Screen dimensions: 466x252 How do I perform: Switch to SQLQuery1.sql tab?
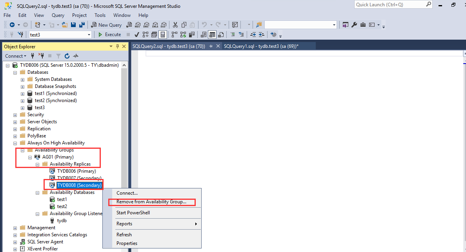click(261, 46)
